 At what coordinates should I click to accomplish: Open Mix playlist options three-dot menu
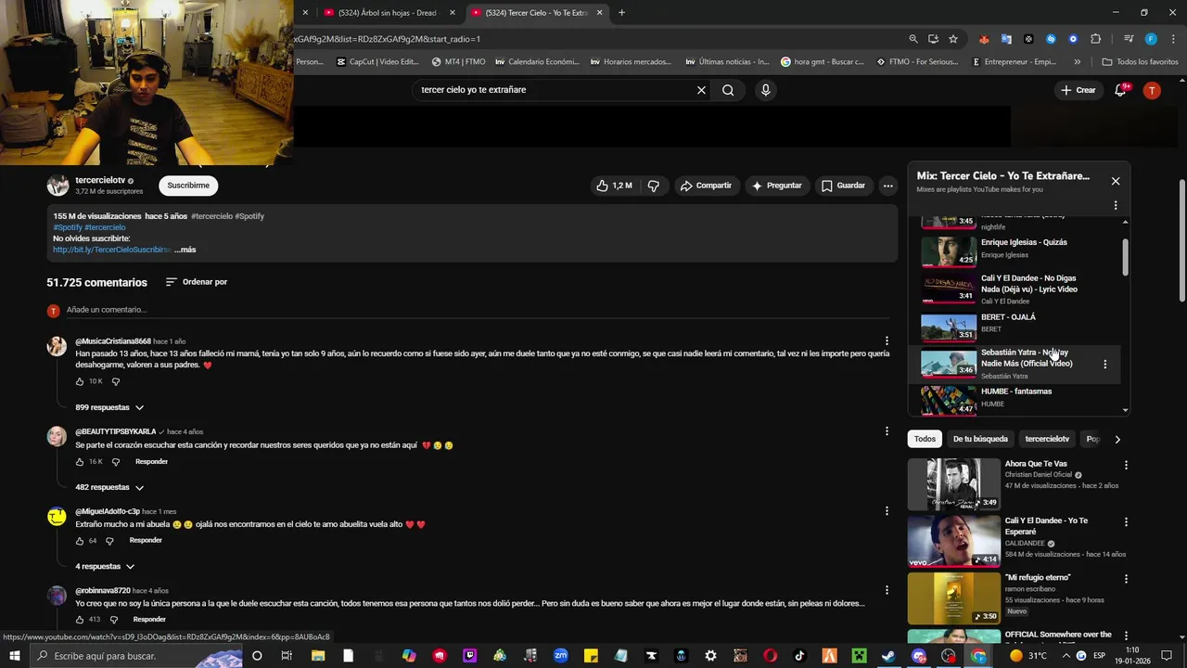[x=1116, y=205]
